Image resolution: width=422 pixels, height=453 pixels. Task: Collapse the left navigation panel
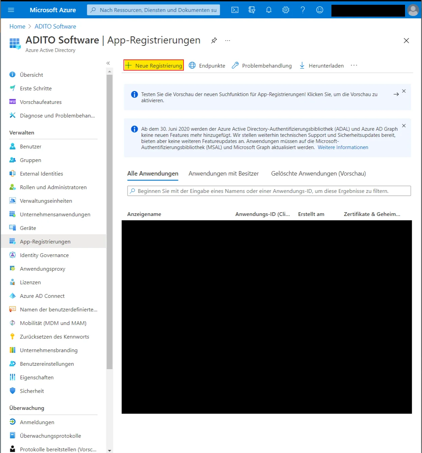point(108,63)
